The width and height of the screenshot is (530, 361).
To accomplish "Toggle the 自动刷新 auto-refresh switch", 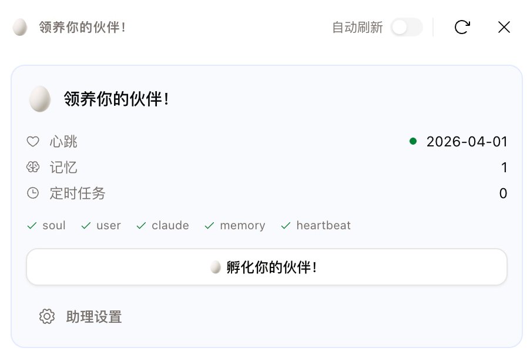I will (407, 27).
